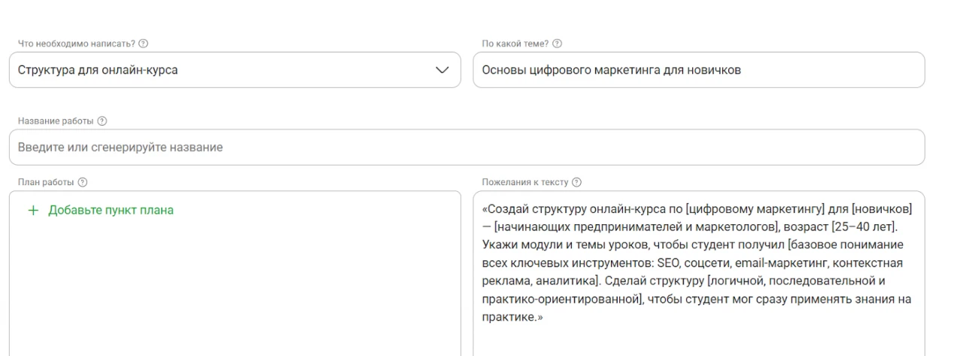Click empty space in the plan box
This screenshot has height=356, width=963.
233,294
